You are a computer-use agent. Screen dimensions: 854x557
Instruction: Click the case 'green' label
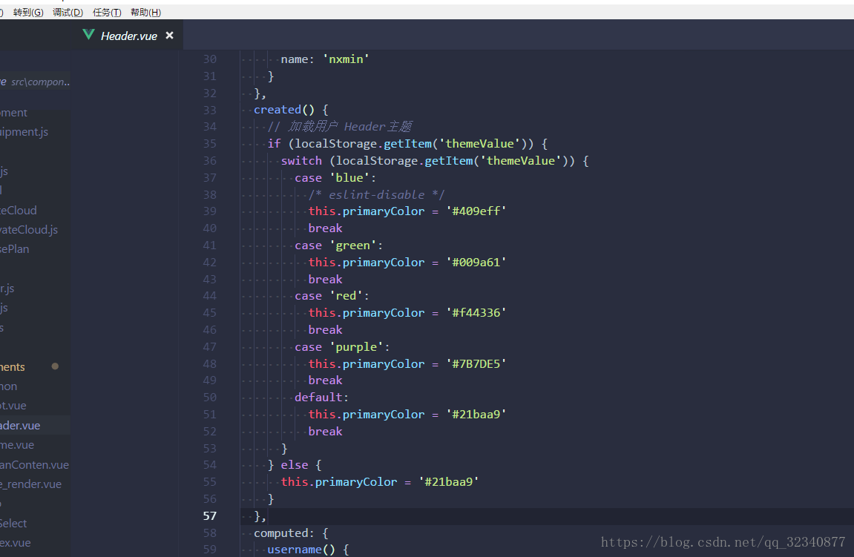[x=339, y=245]
